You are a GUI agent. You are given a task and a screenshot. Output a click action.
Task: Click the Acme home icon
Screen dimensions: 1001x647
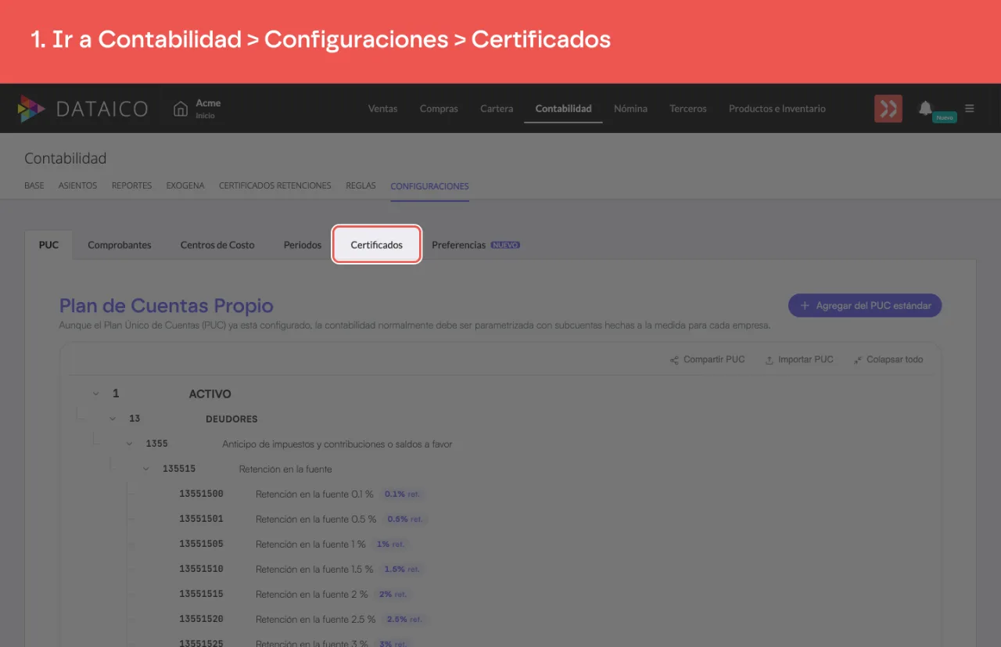pyautogui.click(x=181, y=109)
